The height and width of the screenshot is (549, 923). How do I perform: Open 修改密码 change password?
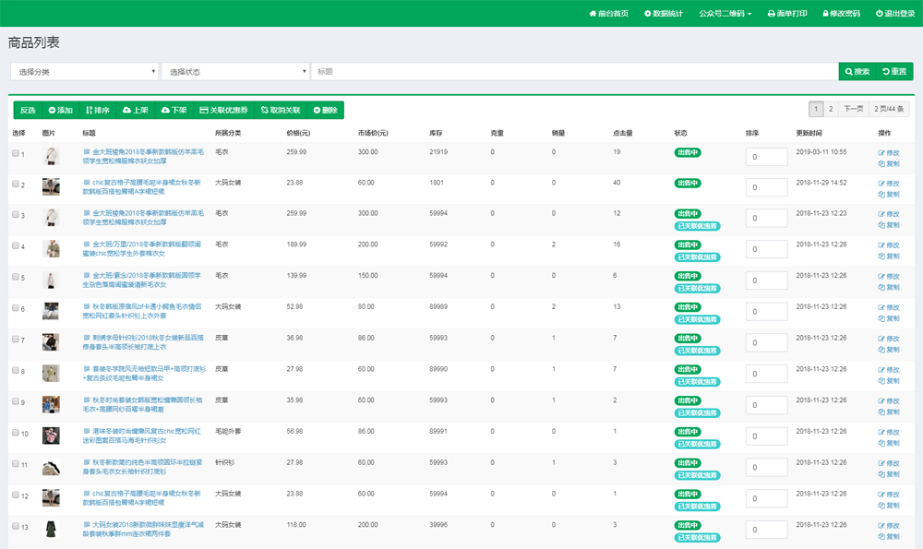(841, 14)
